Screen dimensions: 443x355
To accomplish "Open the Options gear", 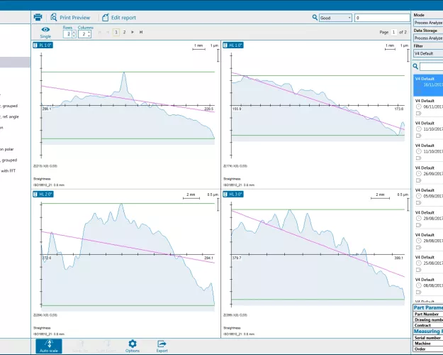I will click(133, 346).
